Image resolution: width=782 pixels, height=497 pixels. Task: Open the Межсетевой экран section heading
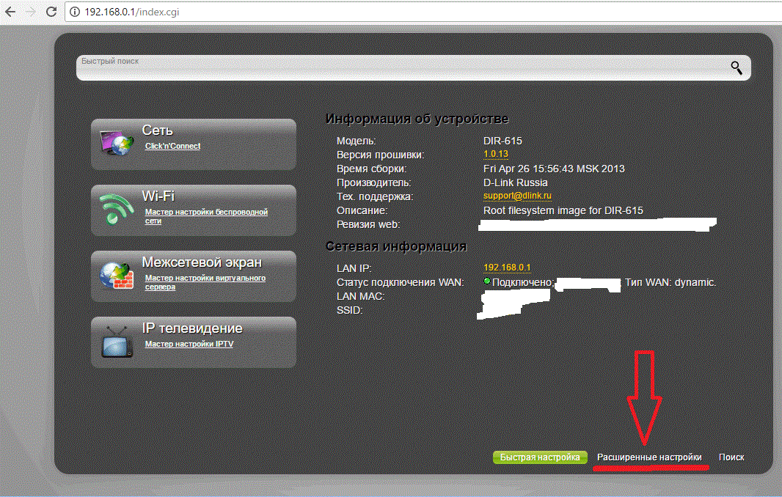202,262
